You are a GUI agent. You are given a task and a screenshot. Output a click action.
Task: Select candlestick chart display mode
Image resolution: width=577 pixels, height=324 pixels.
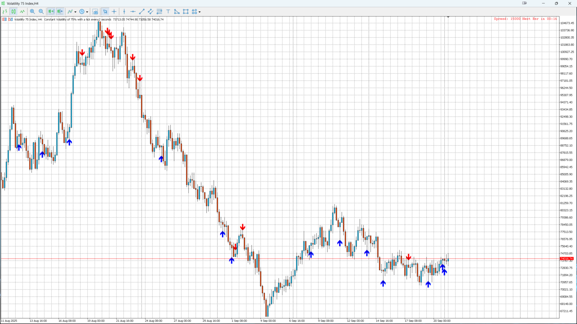pyautogui.click(x=14, y=12)
